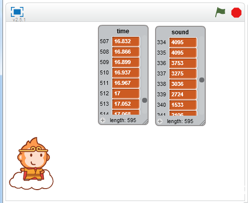Screen dimensions: 248x203
Task: Click the sound list title
Action: click(x=180, y=32)
